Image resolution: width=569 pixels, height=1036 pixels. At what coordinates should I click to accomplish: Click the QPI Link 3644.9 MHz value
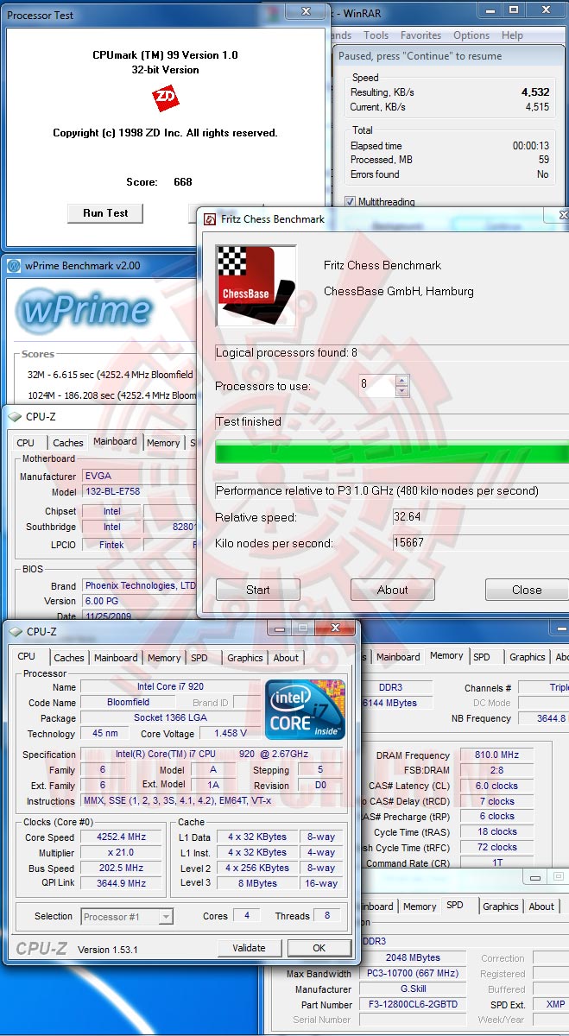click(x=122, y=884)
